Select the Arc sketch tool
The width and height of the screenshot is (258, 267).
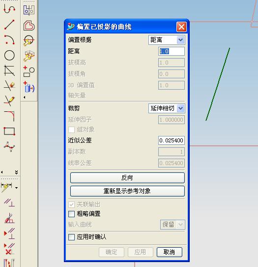(x=9, y=40)
